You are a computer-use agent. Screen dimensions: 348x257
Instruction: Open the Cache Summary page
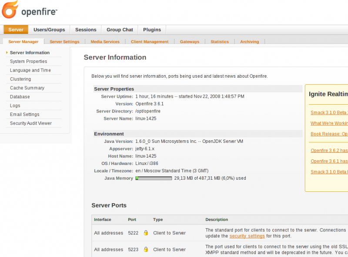point(27,88)
